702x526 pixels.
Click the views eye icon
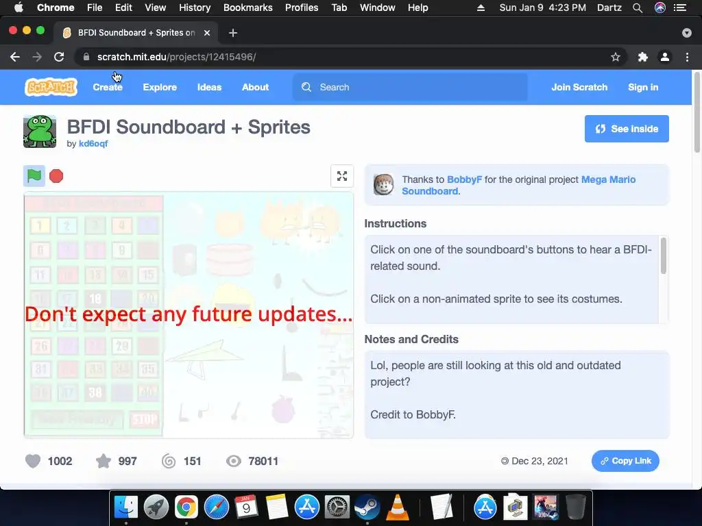234,461
